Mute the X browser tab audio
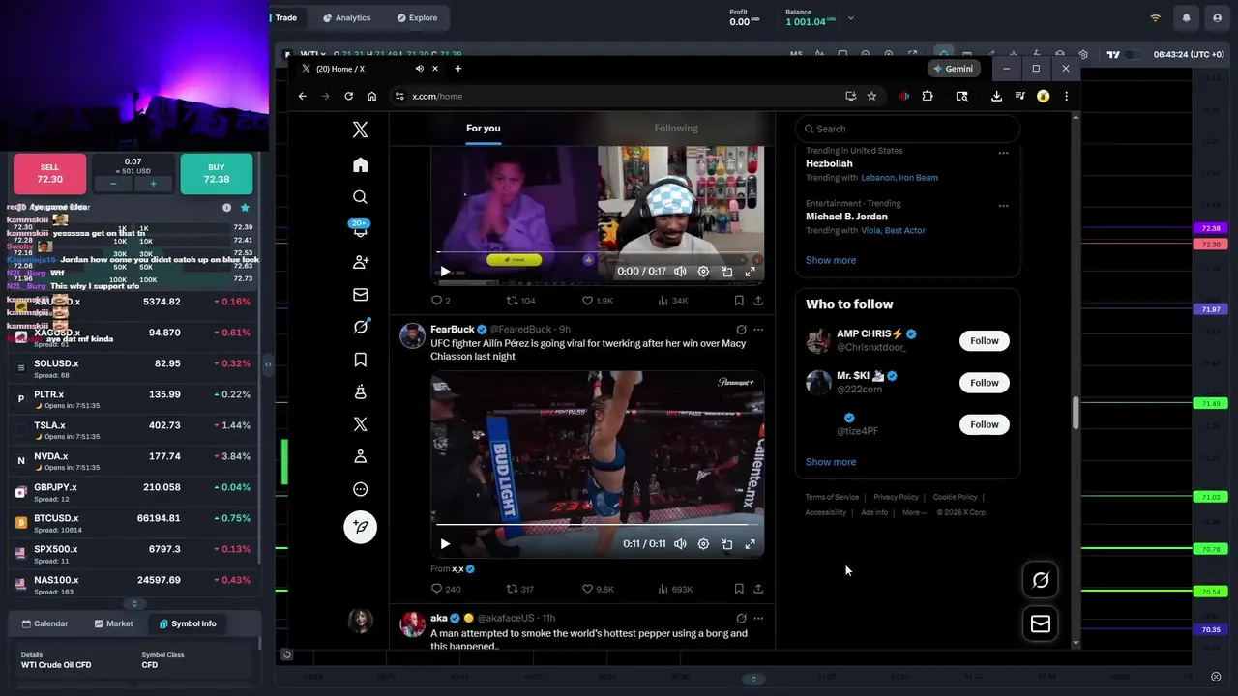Screen dimensions: 1238x696 pos(419,69)
